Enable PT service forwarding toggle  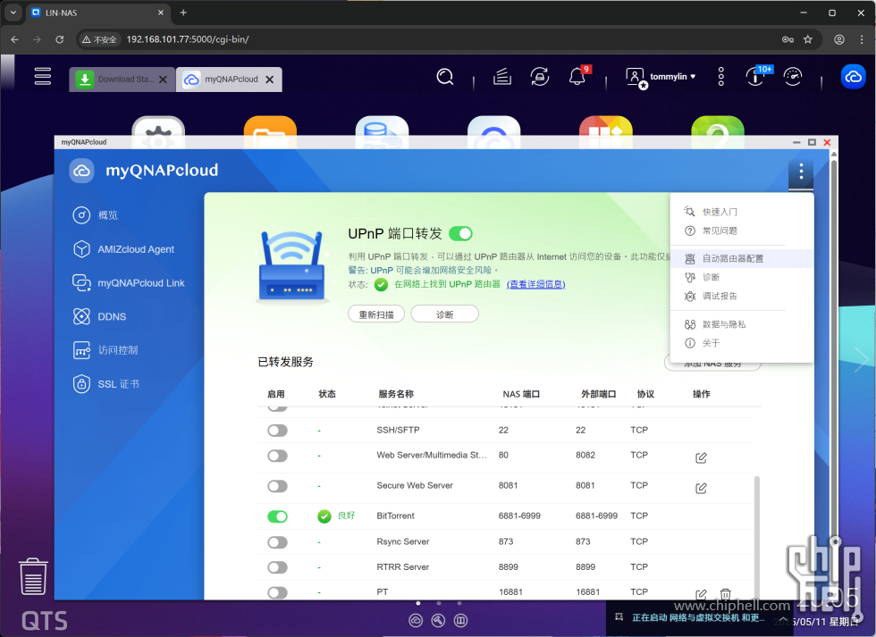coord(277,592)
